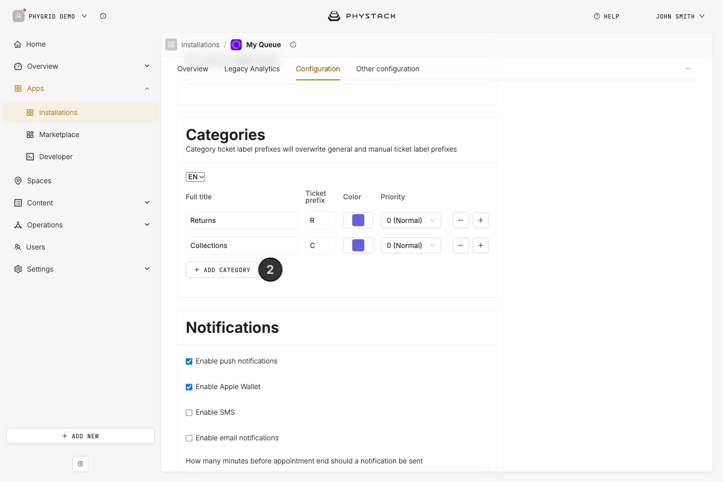The width and height of the screenshot is (723, 482).
Task: Go to Installations breadcrumb link
Action: click(200, 45)
